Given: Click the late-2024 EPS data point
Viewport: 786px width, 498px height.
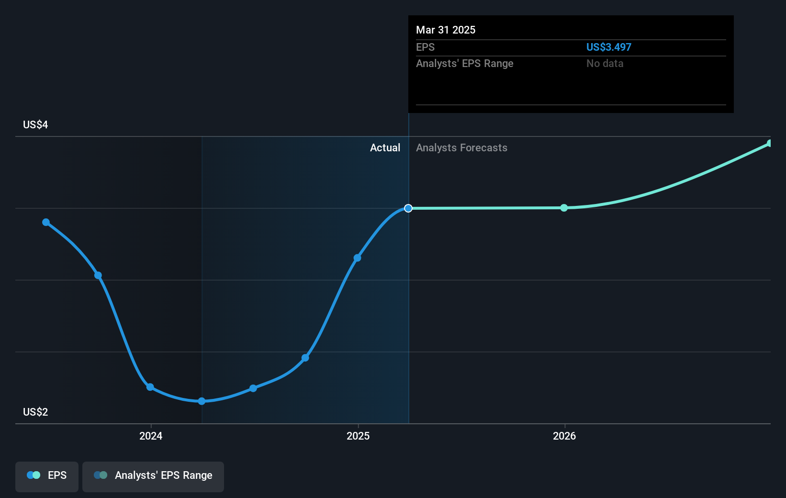Looking at the screenshot, I should pyautogui.click(x=305, y=358).
